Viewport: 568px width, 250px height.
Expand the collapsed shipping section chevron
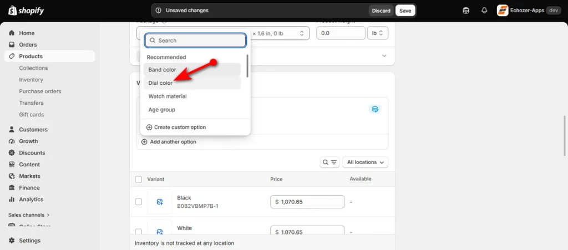(x=384, y=56)
